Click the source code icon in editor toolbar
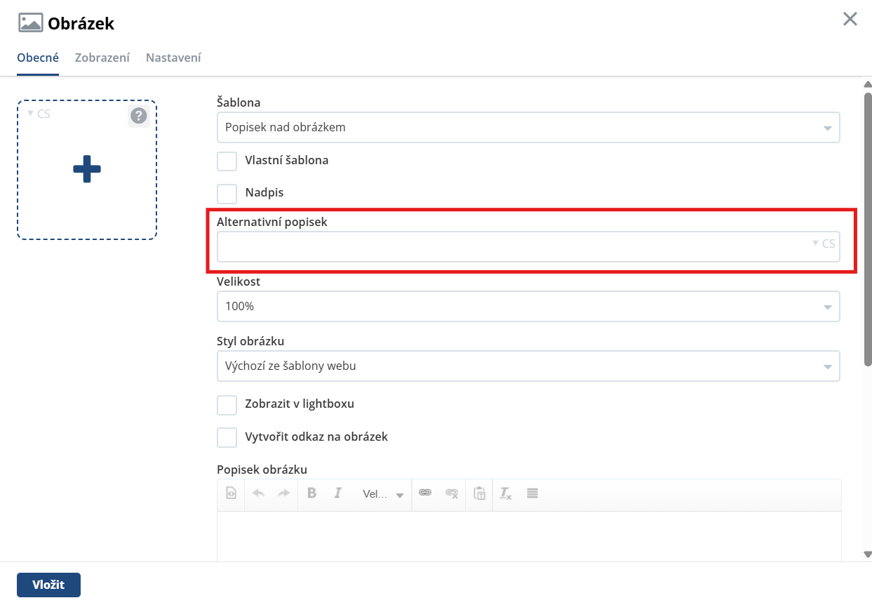The image size is (872, 605). pyautogui.click(x=231, y=493)
